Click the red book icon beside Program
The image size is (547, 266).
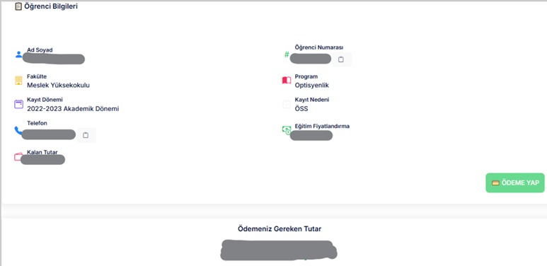[x=287, y=81]
